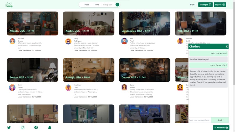Click the avatar under the Miami listing

pyautogui.click(x=180, y=88)
